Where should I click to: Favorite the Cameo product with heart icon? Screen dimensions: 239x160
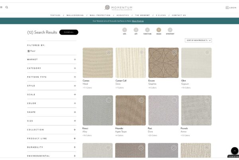108,52
